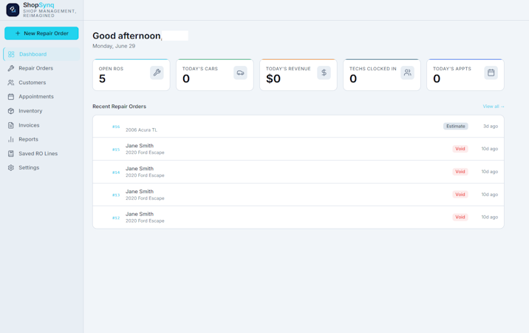Open repair order #16 link
The width and height of the screenshot is (529, 333).
[x=116, y=127]
